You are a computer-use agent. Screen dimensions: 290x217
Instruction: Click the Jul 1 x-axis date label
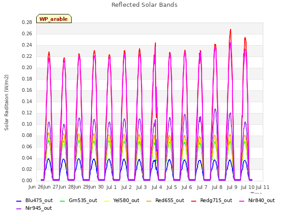pos(111,187)
